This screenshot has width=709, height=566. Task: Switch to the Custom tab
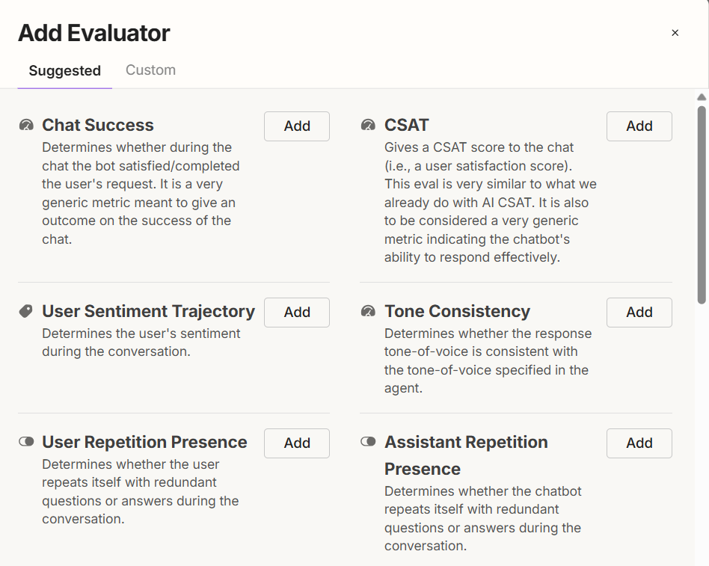(x=150, y=70)
